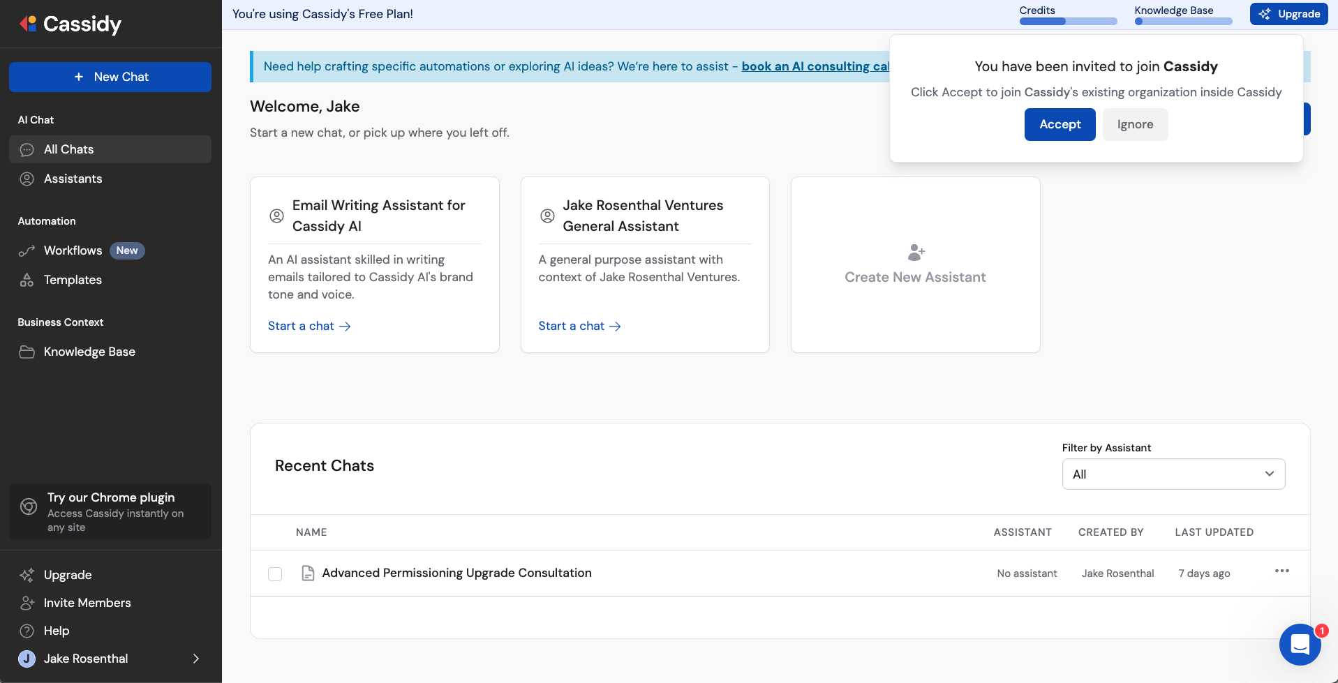This screenshot has width=1338, height=683.
Task: Click the top-right Upgrade button
Action: coord(1288,15)
